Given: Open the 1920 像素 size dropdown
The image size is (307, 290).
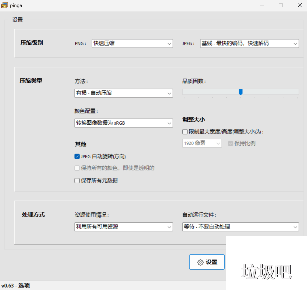Looking at the screenshot, I should pos(202,143).
